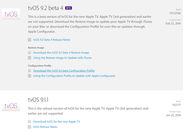Download the tvOS 9.2 beta 4 Restore Image
This screenshot has height=133, width=183.
[61, 53]
